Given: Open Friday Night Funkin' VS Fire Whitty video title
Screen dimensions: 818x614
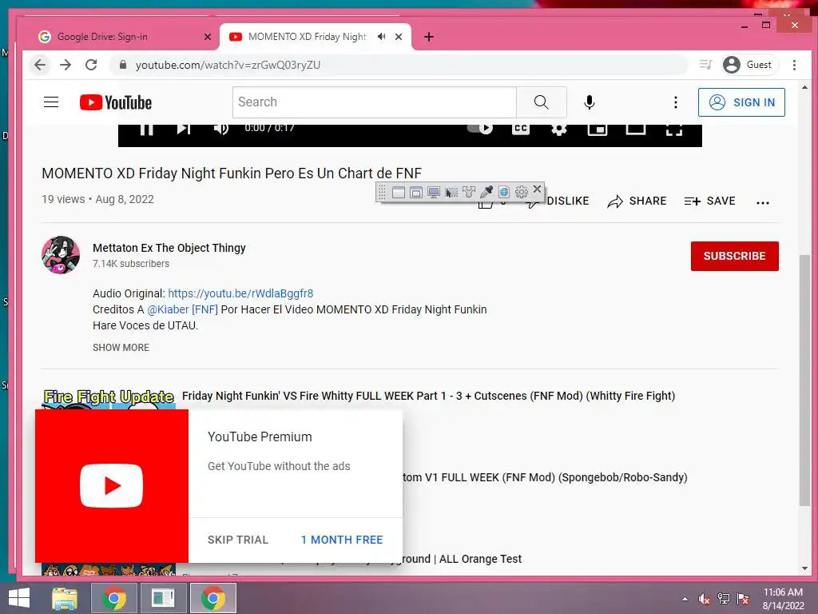Looking at the screenshot, I should pyautogui.click(x=428, y=396).
